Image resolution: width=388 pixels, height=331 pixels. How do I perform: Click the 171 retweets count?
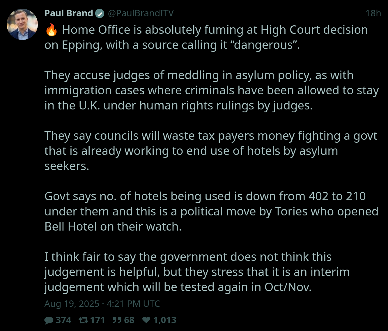pos(98,320)
